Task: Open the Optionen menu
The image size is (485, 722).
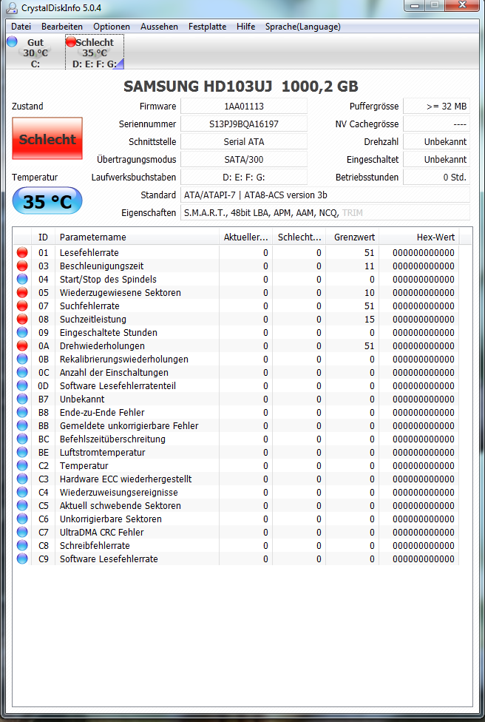Action: [112, 27]
